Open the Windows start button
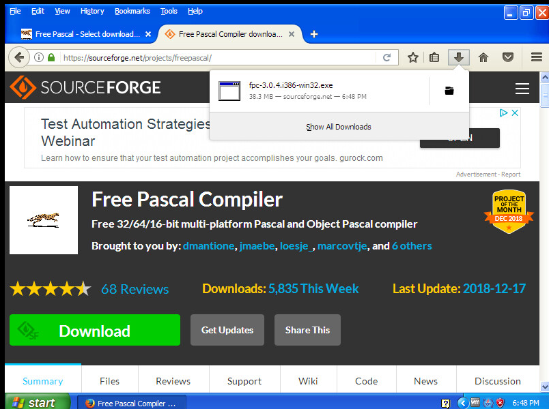The height and width of the screenshot is (409, 549). (x=37, y=403)
